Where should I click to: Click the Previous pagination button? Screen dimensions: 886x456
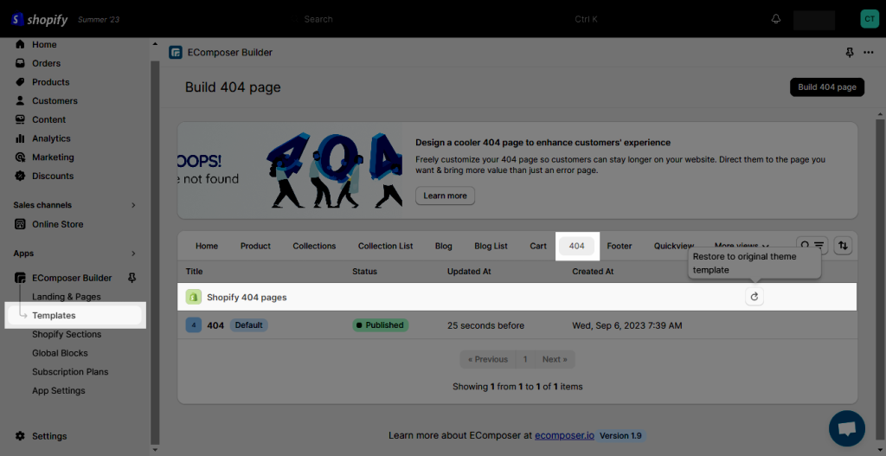[488, 359]
